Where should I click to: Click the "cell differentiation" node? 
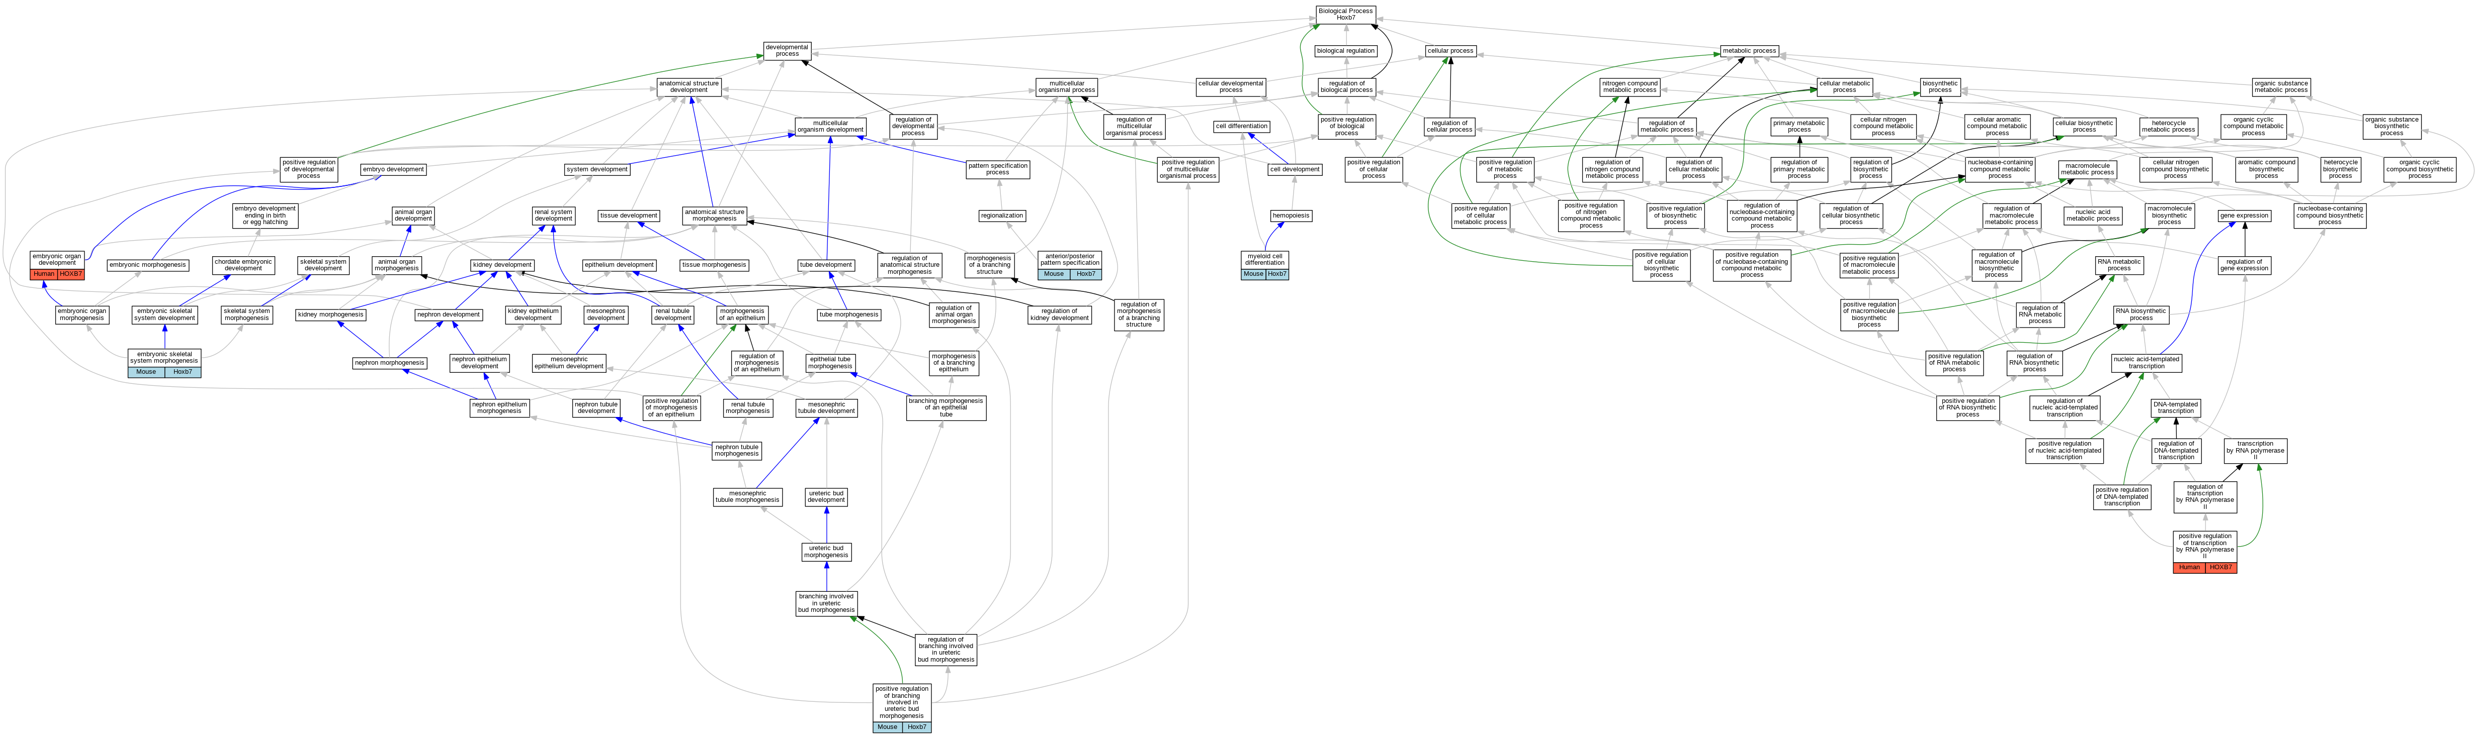(1241, 126)
